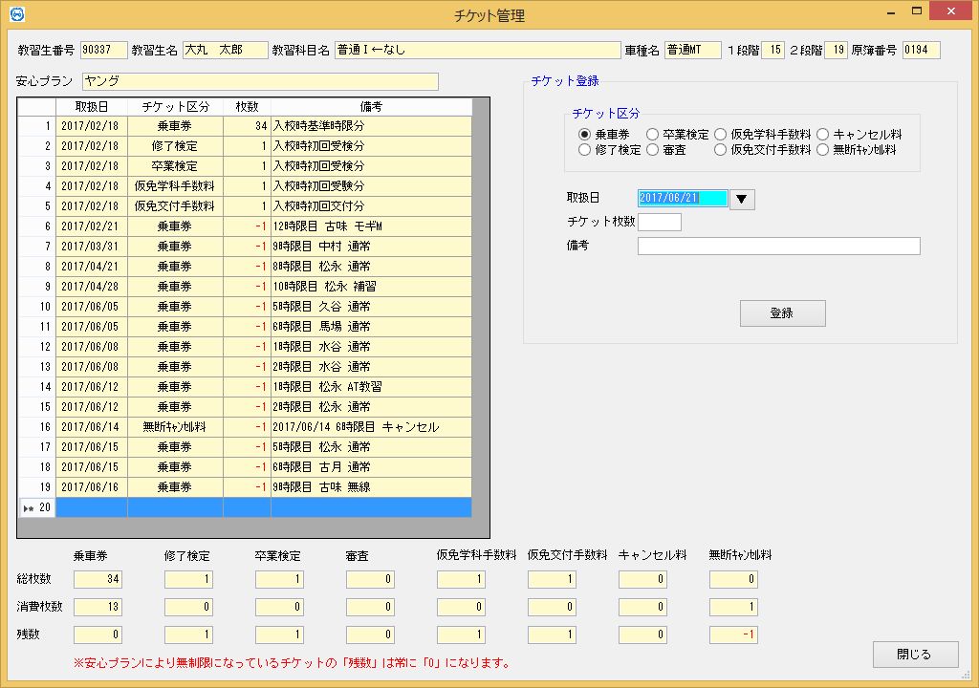Click the チケット枚数 input field

659,222
